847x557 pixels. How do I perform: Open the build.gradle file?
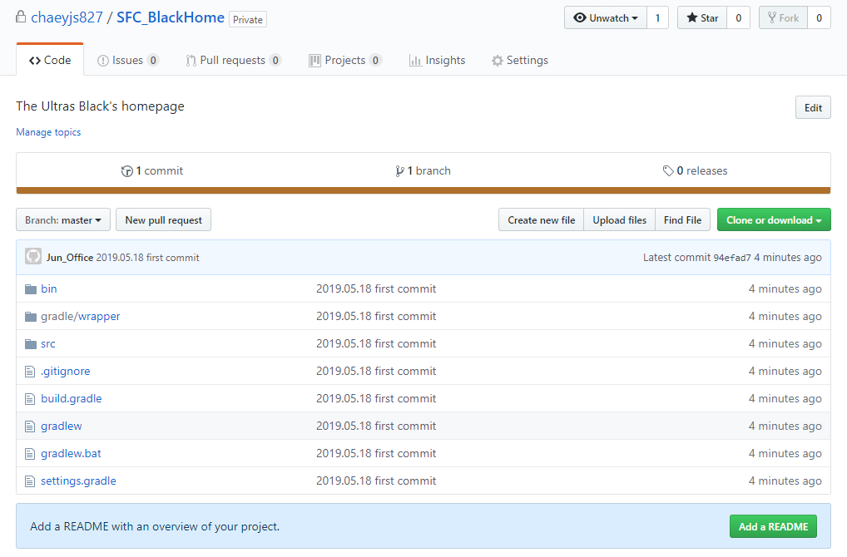72,399
